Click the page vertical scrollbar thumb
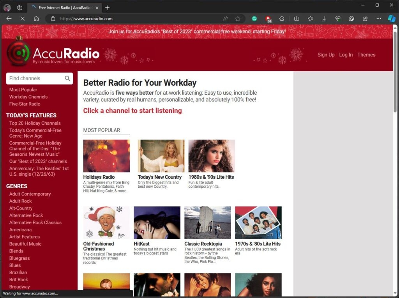The height and width of the screenshot is (298, 399). click(x=395, y=71)
